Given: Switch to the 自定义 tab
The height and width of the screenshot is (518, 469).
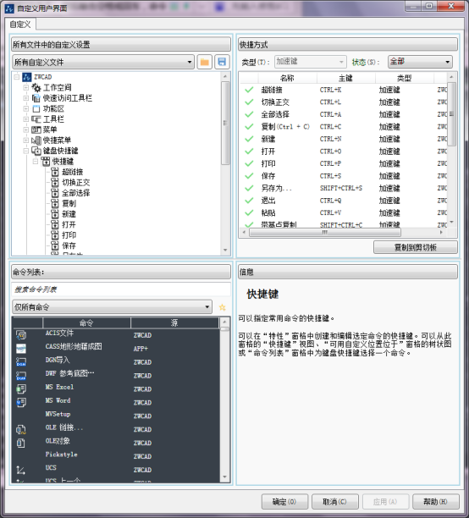Looking at the screenshot, I should pos(20,24).
